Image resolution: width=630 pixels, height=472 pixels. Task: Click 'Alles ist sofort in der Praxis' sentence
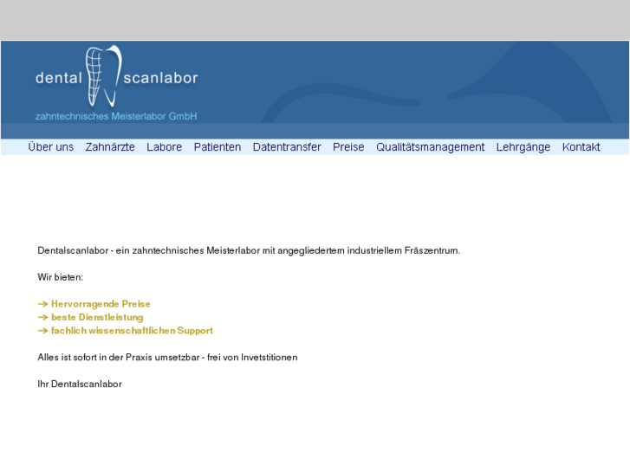(x=167, y=358)
